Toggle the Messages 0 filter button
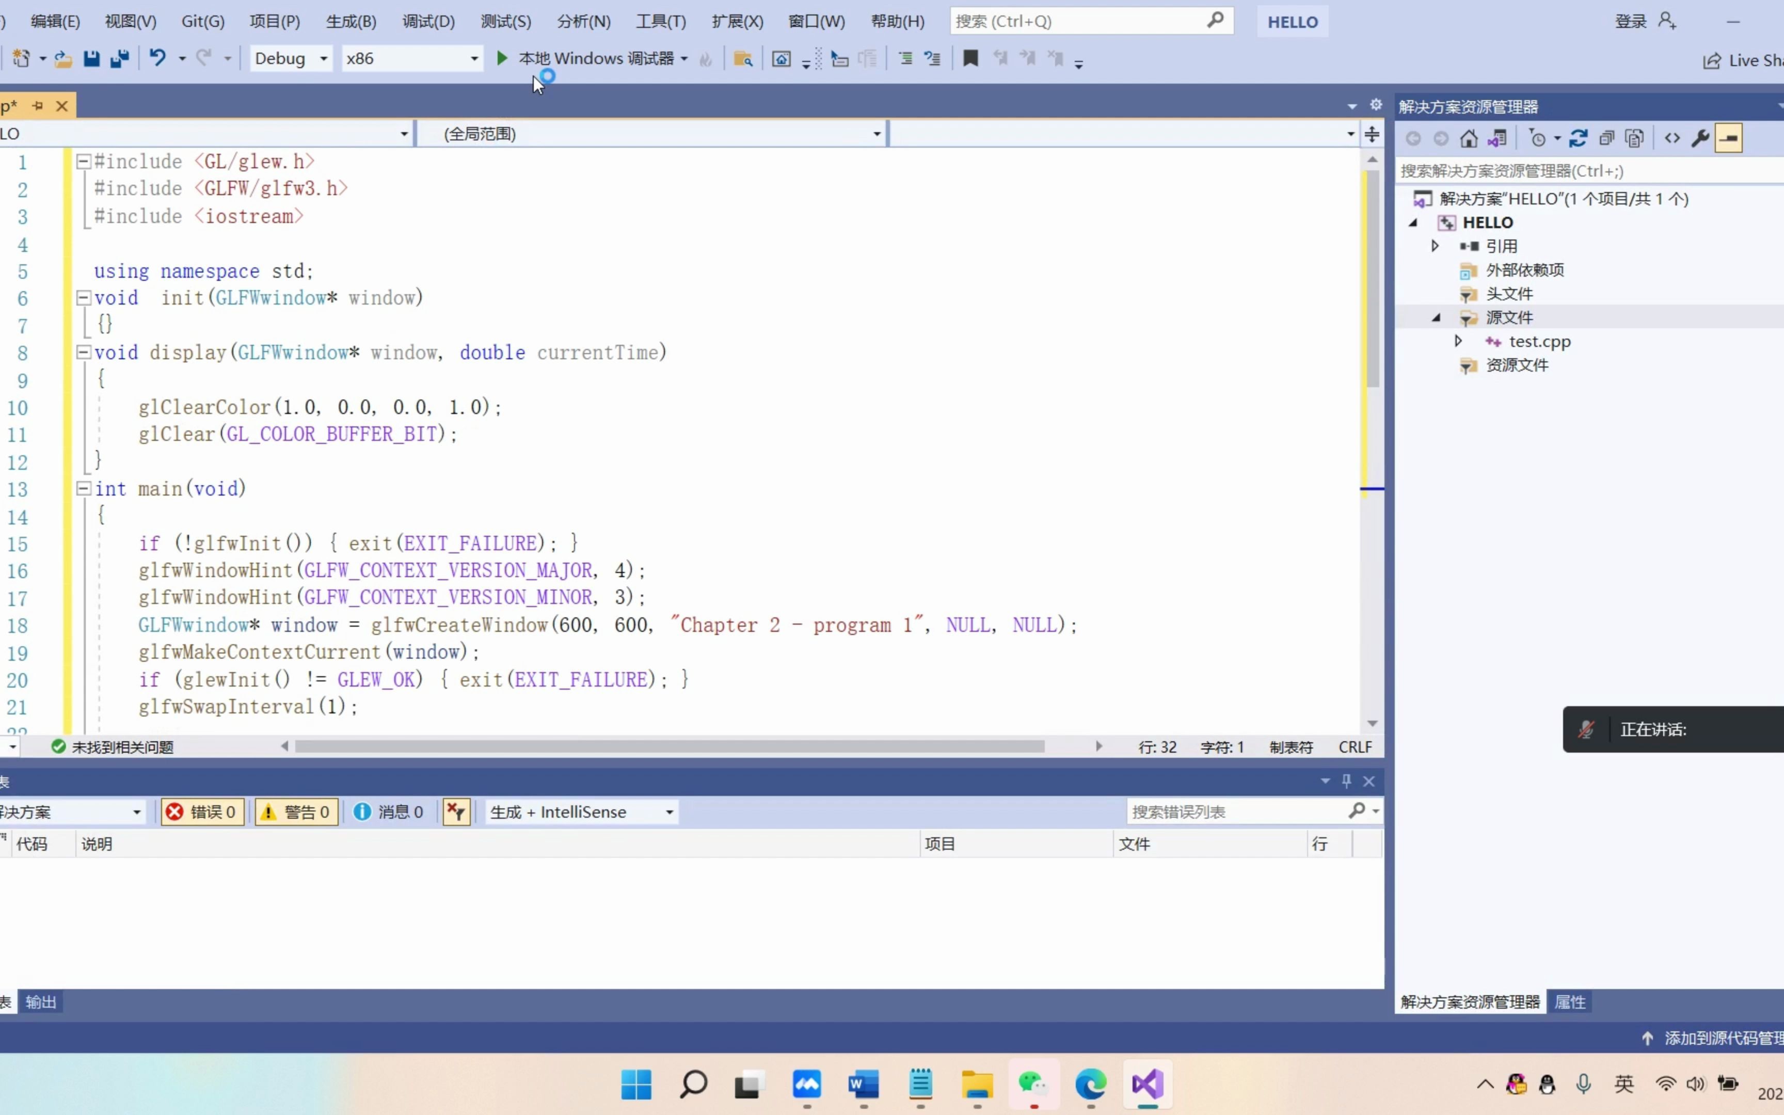This screenshot has height=1115, width=1784. pyautogui.click(x=389, y=812)
